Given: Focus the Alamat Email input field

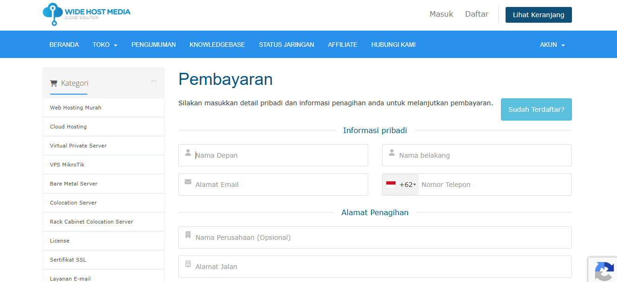Looking at the screenshot, I should 273,185.
